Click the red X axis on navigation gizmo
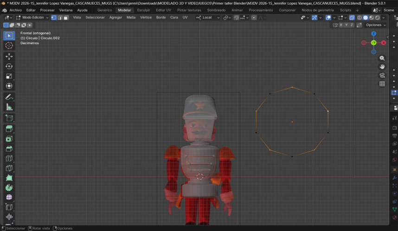Viewport: 398px width, 231px height. click(x=384, y=43)
